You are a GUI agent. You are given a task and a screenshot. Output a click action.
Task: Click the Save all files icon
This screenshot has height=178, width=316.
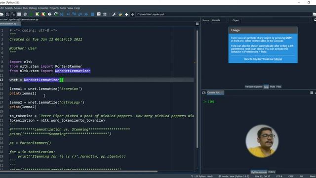[x=13, y=14]
